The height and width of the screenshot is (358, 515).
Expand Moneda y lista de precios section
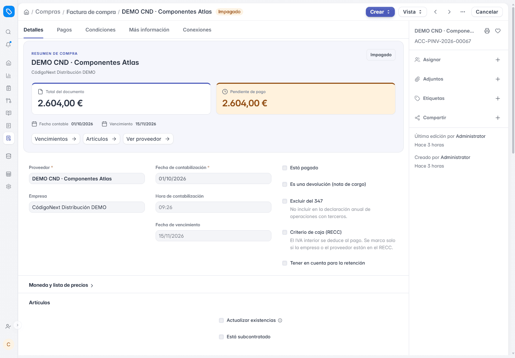click(x=61, y=285)
